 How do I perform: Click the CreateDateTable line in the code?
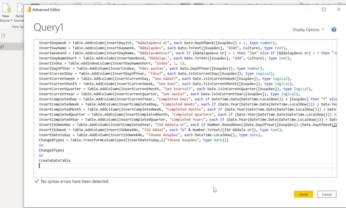54,160
